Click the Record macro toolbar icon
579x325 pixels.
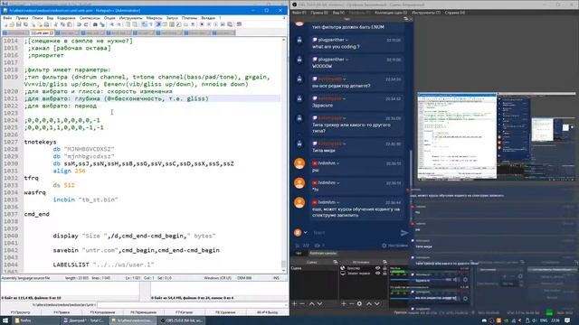click(202, 24)
